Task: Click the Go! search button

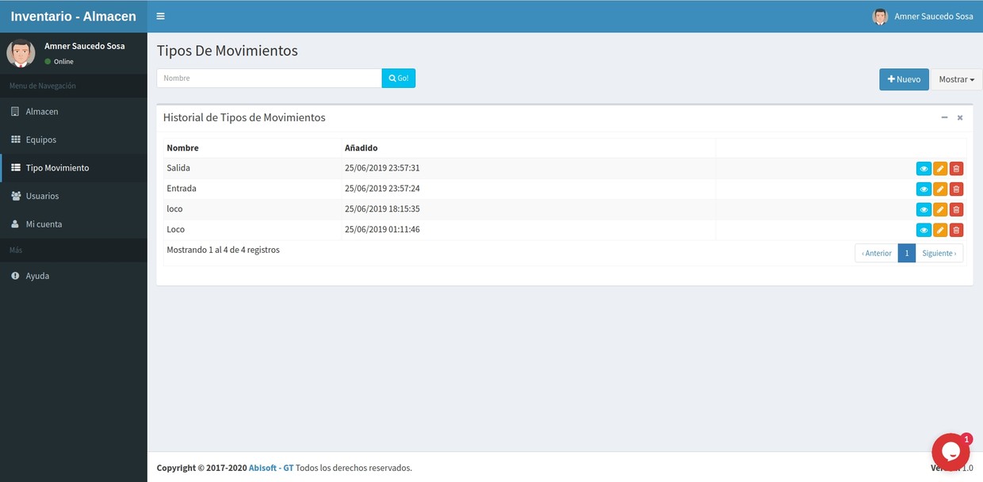Action: 399,78
